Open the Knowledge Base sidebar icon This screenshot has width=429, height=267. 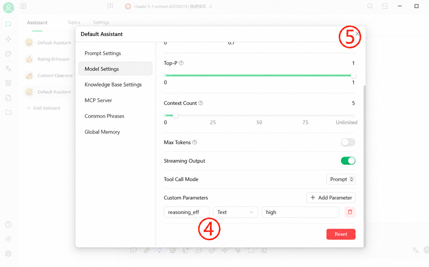8,98
